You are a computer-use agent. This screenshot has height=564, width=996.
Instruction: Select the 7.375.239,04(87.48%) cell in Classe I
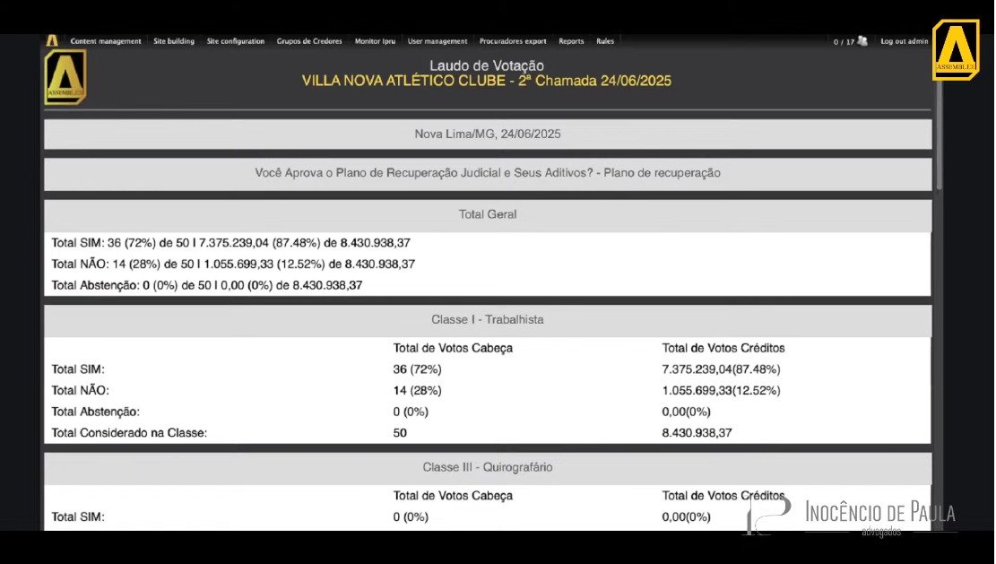coord(721,369)
